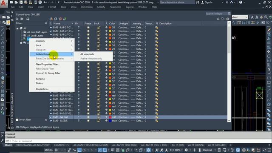Image resolution: width=272 pixels, height=153 pixels.
Task: Toggle Lock for BME - SA Text layer
Action: click(x=99, y=117)
